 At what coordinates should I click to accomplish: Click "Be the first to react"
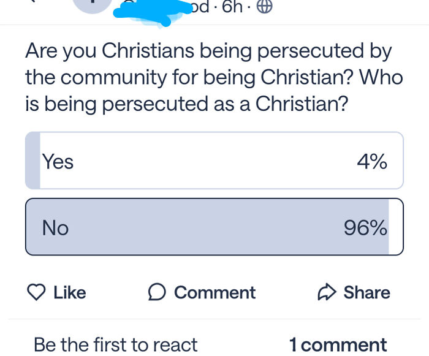(x=116, y=345)
